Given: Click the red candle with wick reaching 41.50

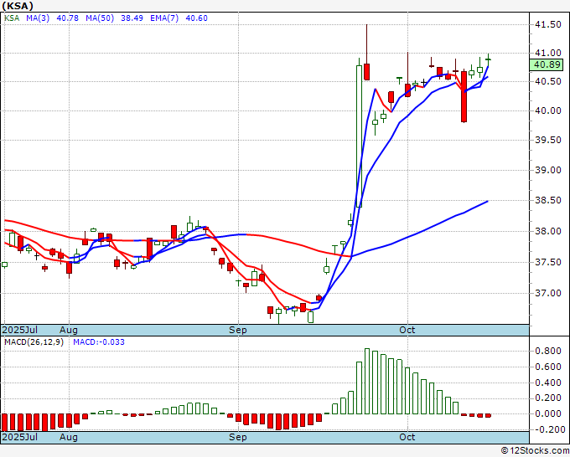Looking at the screenshot, I should [367, 71].
